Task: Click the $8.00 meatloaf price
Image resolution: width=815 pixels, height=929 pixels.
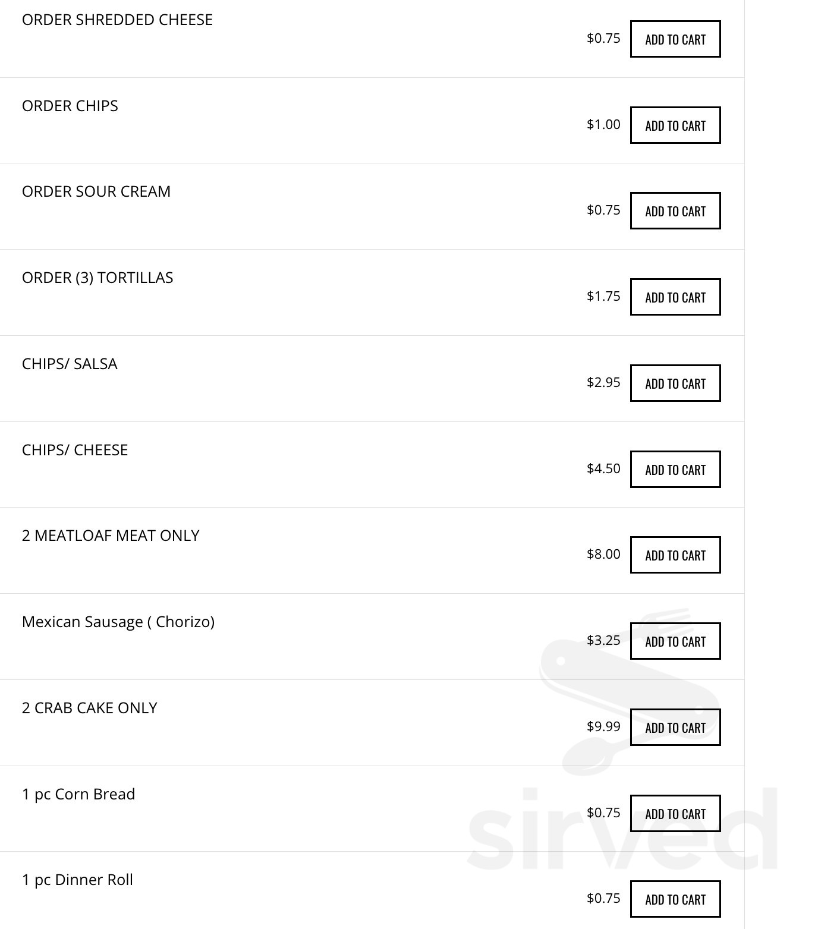Action: pos(603,554)
